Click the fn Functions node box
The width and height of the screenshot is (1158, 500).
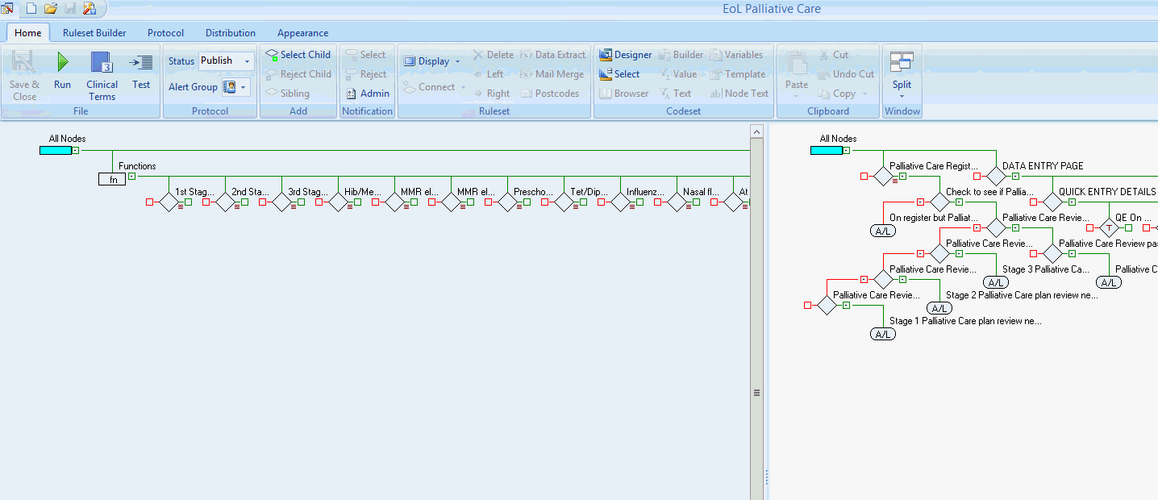coord(112,179)
